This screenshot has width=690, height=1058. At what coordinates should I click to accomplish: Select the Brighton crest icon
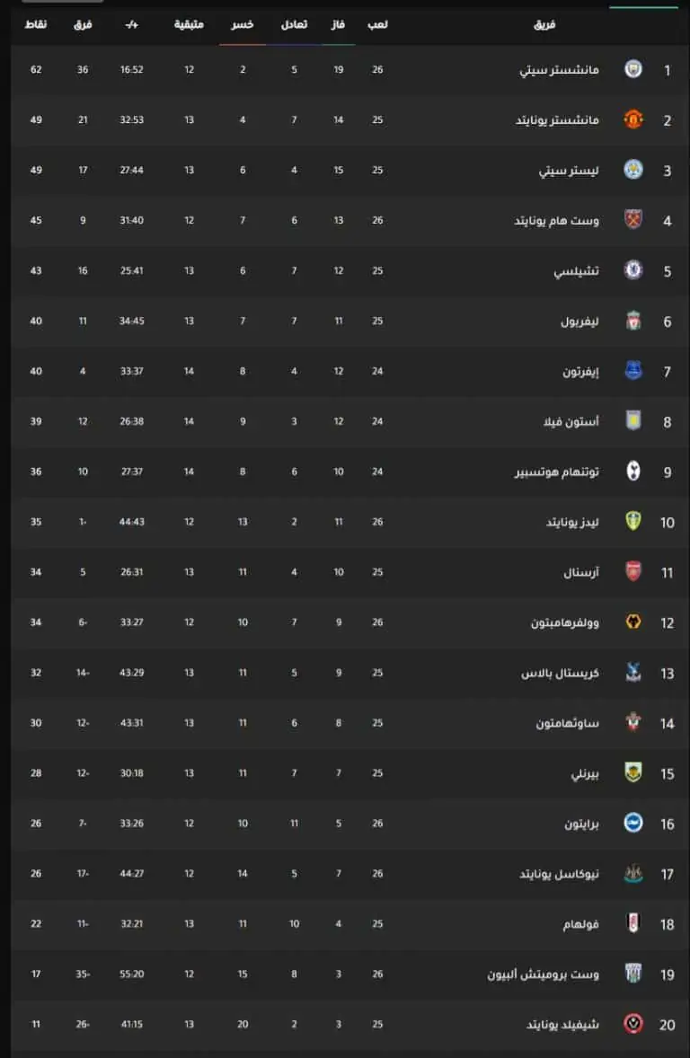click(633, 824)
